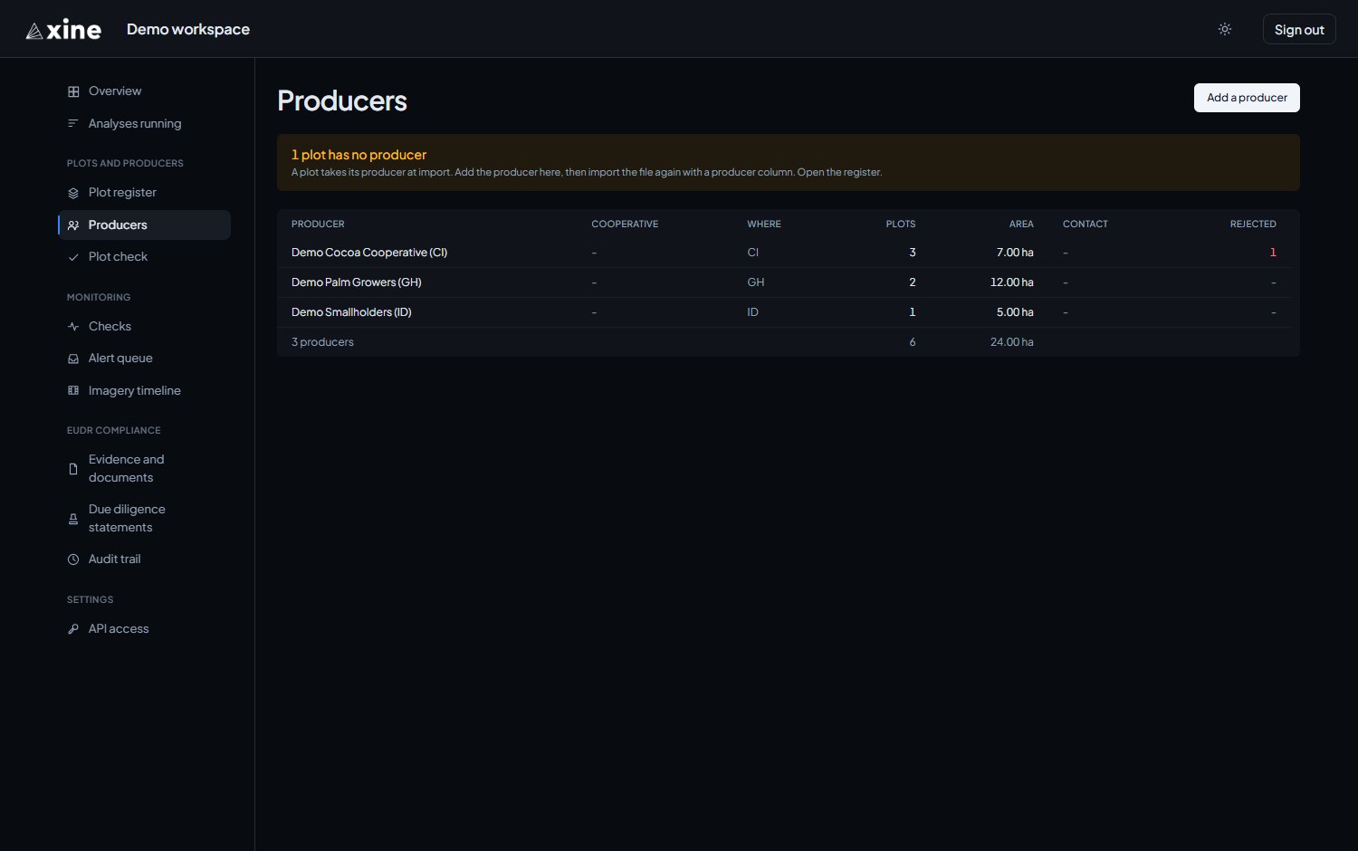This screenshot has height=851, width=1358.
Task: Click the Producers people icon
Action: pos(73,225)
